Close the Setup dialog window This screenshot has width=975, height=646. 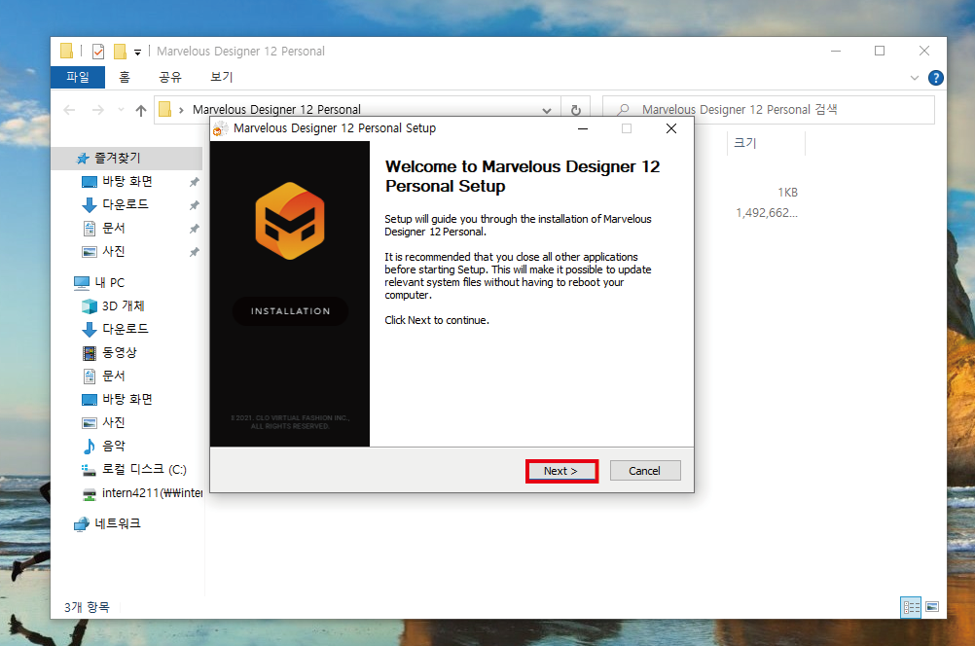(671, 128)
